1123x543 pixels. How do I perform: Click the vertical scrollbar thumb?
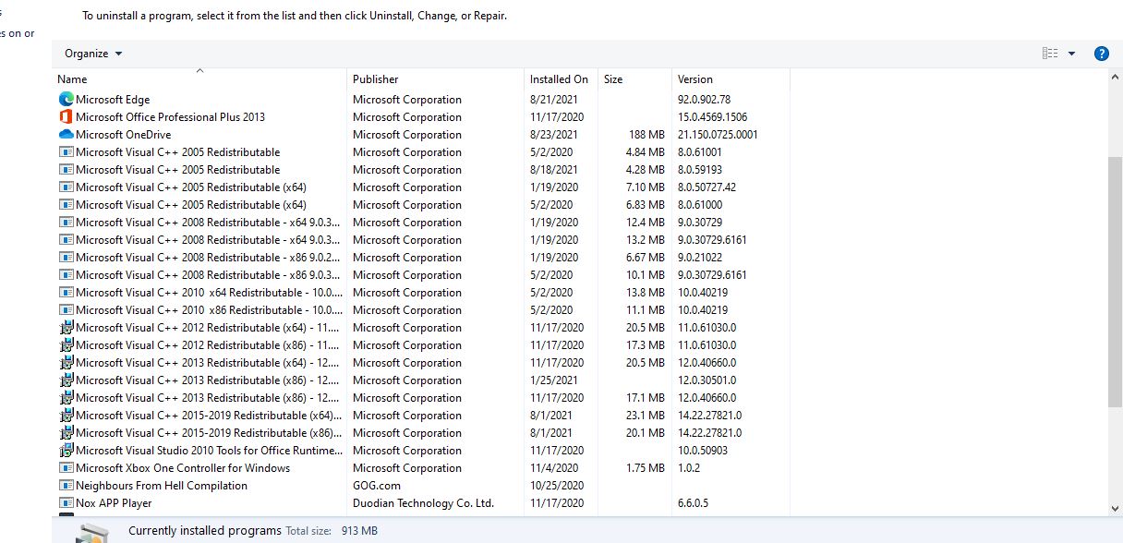[x=1115, y=282]
